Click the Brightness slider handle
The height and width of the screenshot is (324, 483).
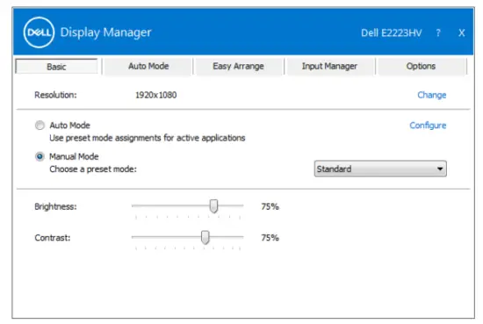(213, 206)
